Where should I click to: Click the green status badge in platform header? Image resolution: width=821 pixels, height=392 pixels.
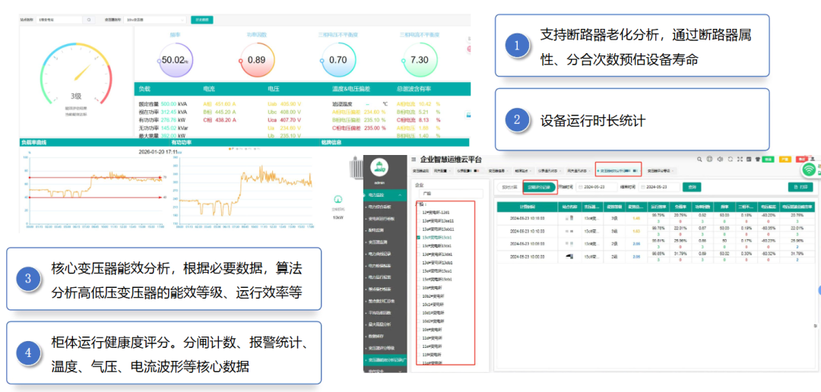768,159
